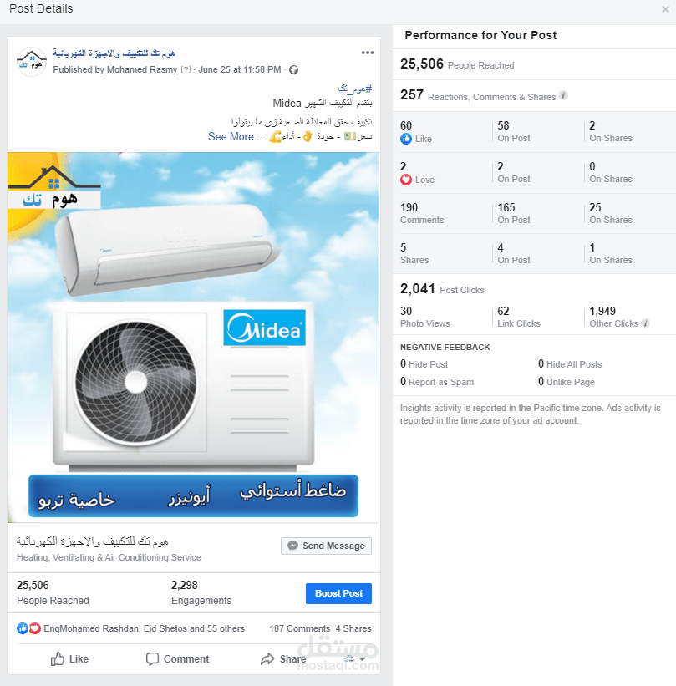Click the Arabic hashtag above the post text
Viewport: 676px width, 686px height.
pos(355,89)
